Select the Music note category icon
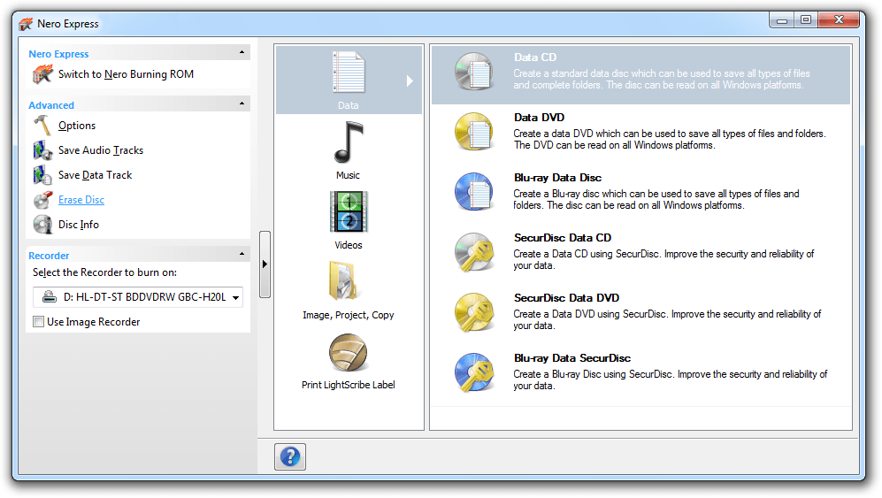 348,142
